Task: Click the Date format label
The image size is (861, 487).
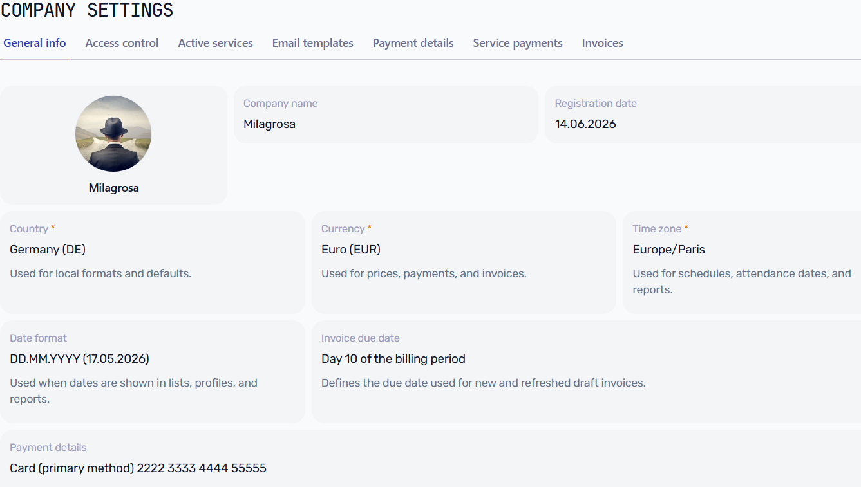Action: pos(38,338)
